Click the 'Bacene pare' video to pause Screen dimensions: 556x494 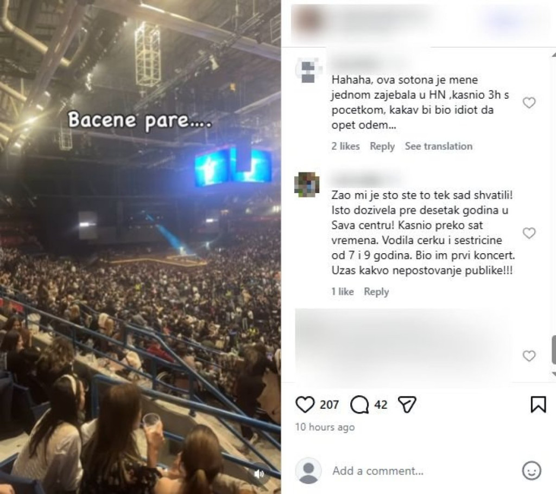pyautogui.click(x=141, y=247)
